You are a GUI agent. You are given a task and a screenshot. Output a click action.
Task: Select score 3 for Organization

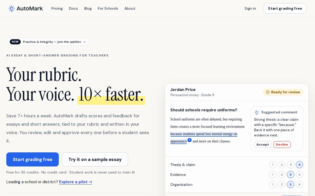point(291,185)
